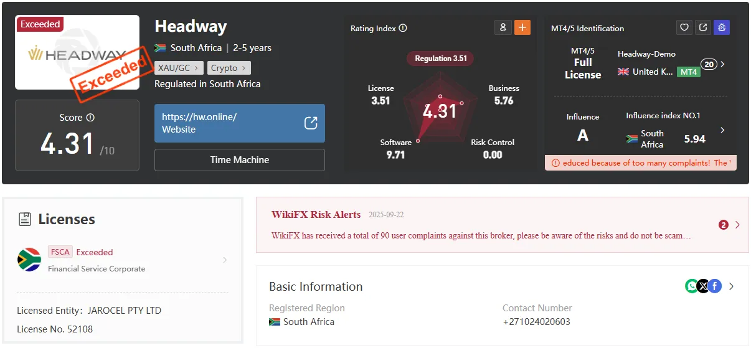The image size is (751, 348).
Task: Click the share icon in MT4/5 Identification
Action: click(x=703, y=27)
